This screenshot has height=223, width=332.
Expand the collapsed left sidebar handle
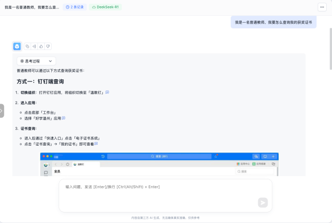point(2,110)
